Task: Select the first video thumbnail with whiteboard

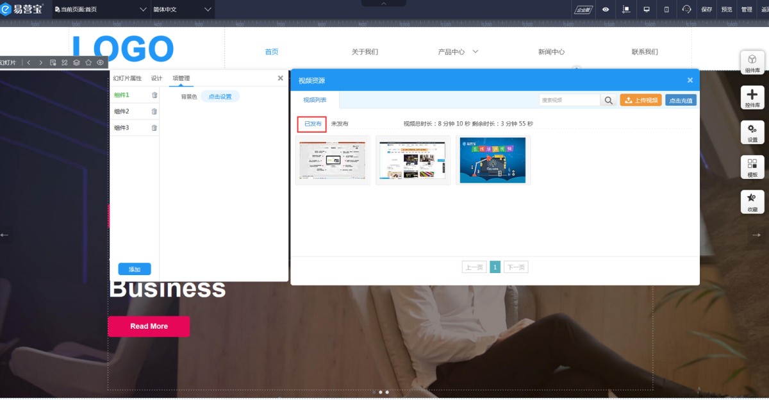Action: [333, 160]
